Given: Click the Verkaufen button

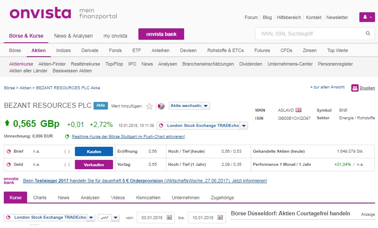Looking at the screenshot, I should tap(94, 165).
